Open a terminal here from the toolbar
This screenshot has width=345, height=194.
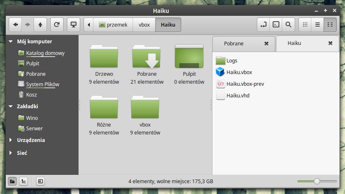pos(276,25)
